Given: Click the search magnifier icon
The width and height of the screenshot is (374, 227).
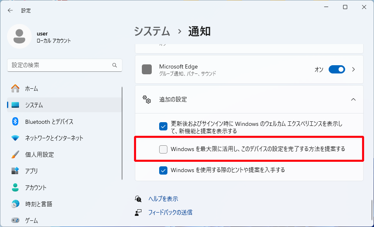Looking at the screenshot, I should tap(115, 65).
